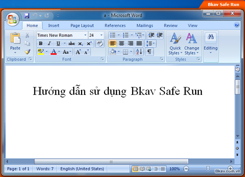Switch to the Mailings tab

tap(145, 25)
